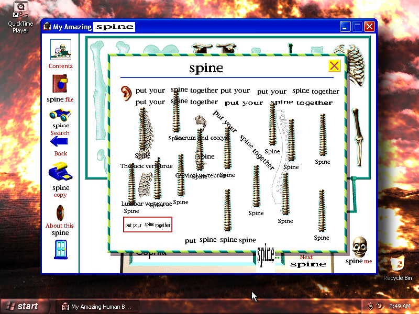Click the diagonal put your spine together text
This screenshot has width=419, height=314.
click(243, 140)
